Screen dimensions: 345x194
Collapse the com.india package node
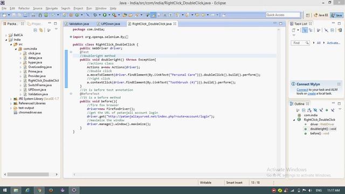tap(16, 49)
